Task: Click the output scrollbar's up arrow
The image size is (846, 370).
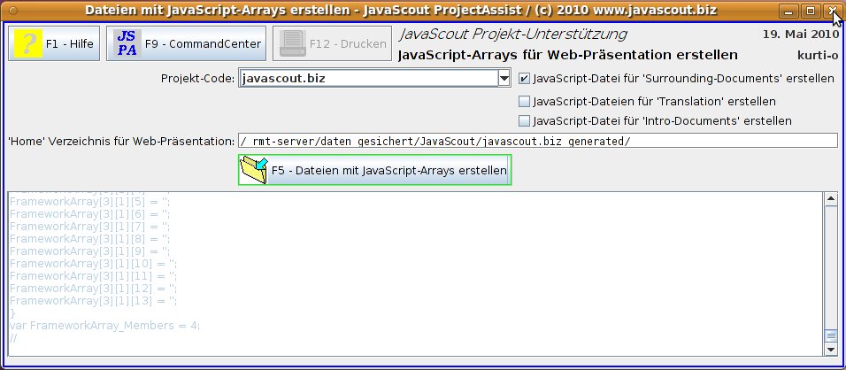Action: pos(830,198)
